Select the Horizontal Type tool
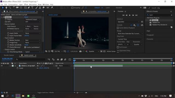 point(32,8)
